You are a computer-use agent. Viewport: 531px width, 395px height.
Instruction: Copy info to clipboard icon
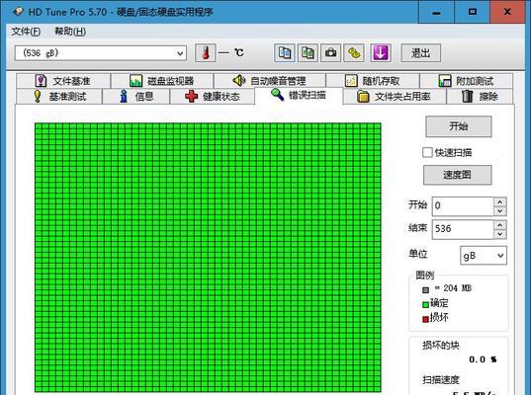[x=284, y=52]
